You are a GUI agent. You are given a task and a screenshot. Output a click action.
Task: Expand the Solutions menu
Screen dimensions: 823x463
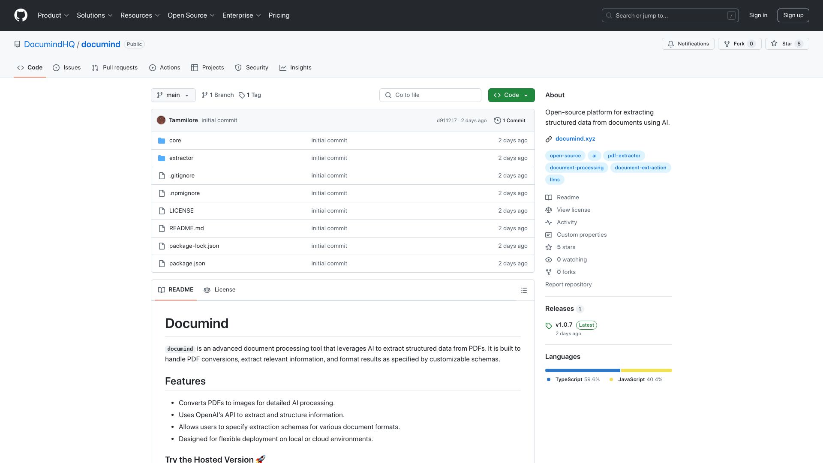click(94, 15)
